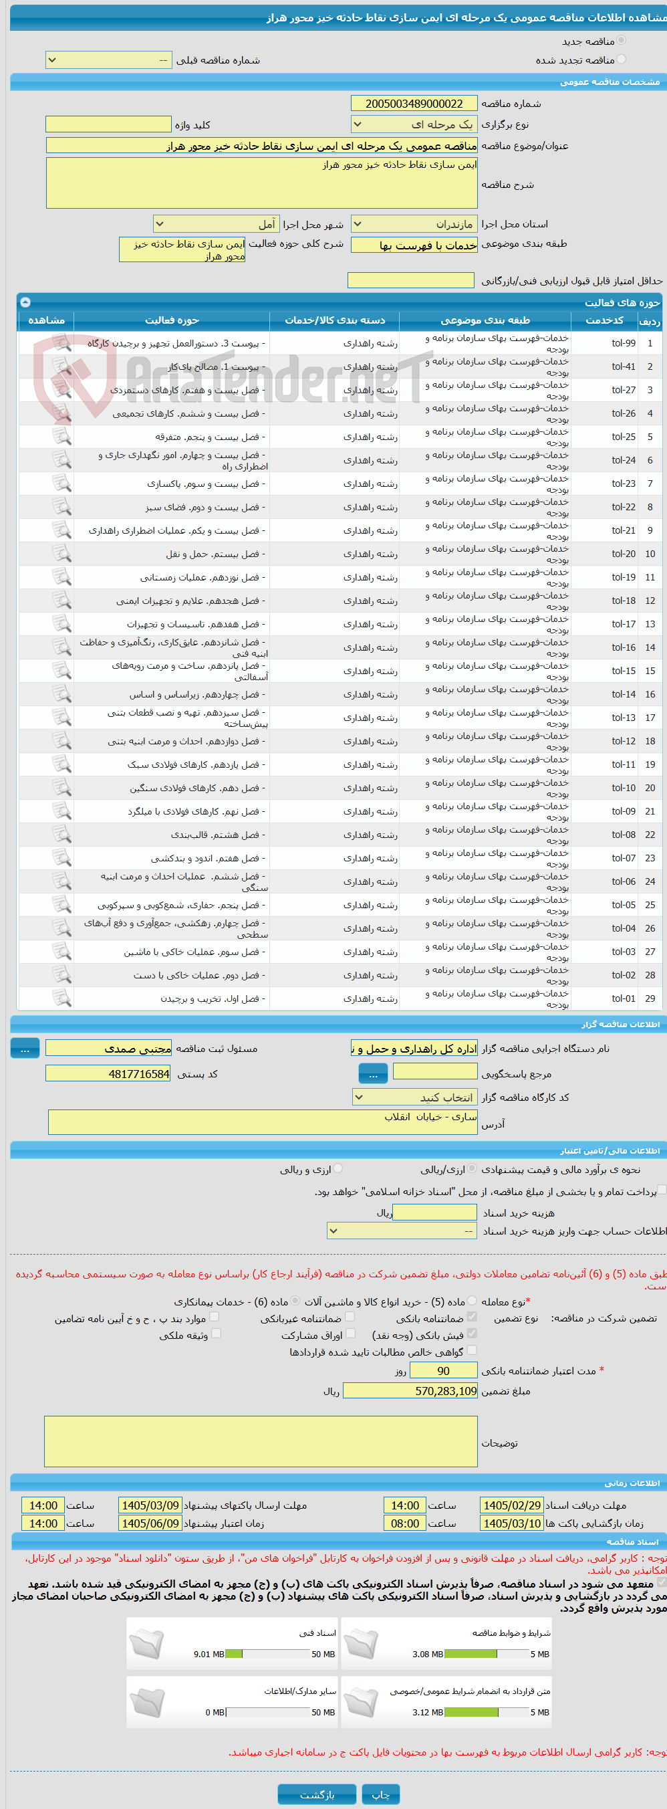Click ellipsis button beside مسئول ثبت مناقصه
This screenshot has height=1809, width=667.
(25, 1049)
